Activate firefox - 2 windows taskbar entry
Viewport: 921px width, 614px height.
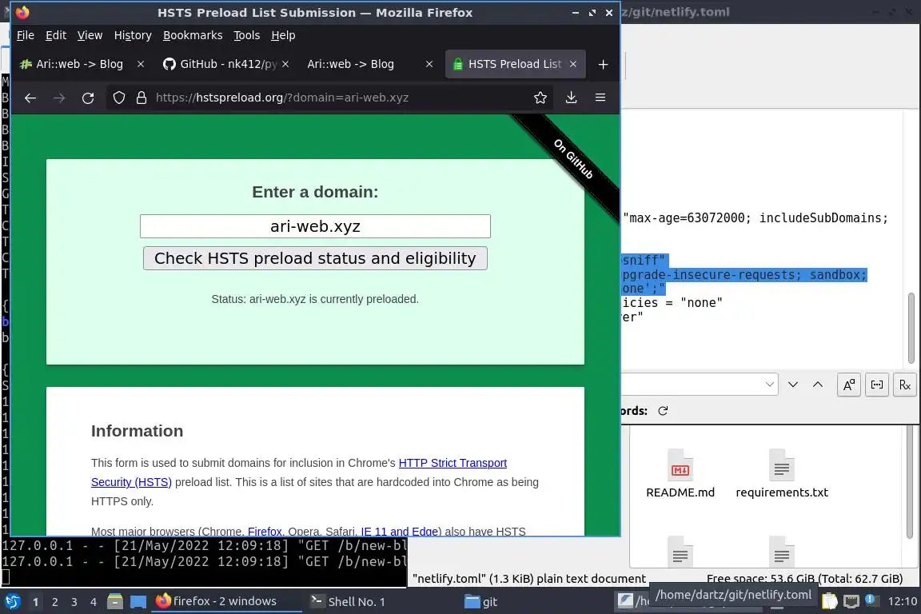click(x=226, y=601)
